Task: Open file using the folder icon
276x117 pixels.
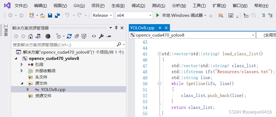Action: [42, 15]
